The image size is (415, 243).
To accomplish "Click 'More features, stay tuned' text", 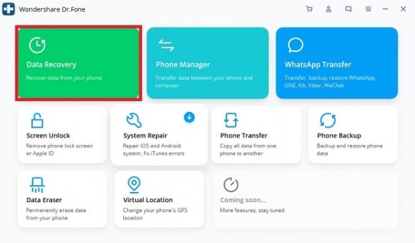I will pos(252,210).
